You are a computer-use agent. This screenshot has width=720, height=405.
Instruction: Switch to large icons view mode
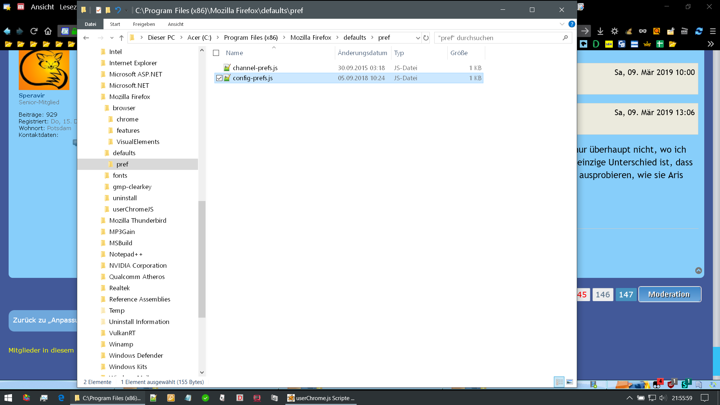[x=570, y=382]
